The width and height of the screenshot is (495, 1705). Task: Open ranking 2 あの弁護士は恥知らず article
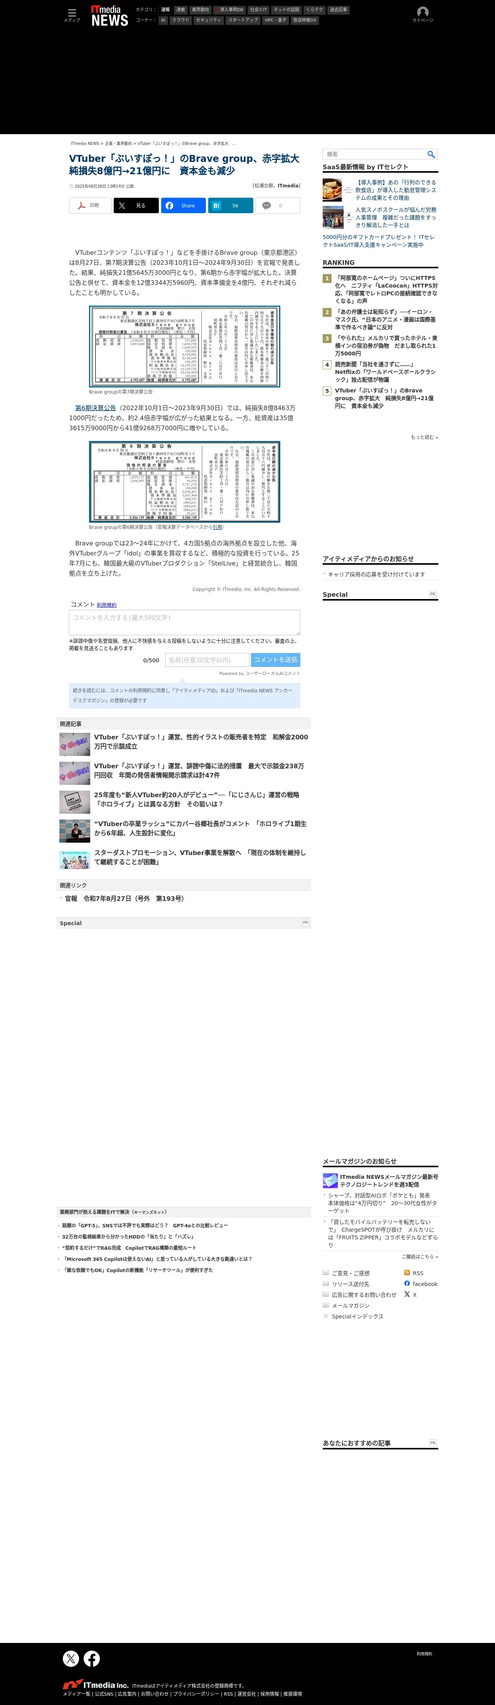384,319
